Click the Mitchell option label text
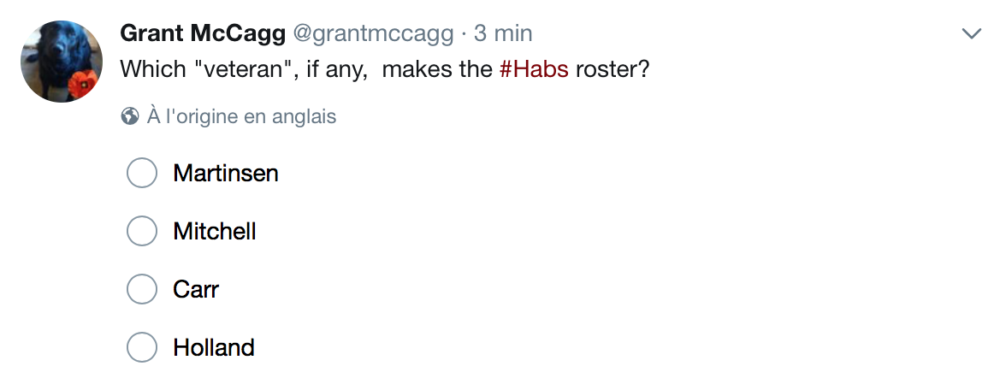The height and width of the screenshot is (378, 1006). (x=215, y=231)
